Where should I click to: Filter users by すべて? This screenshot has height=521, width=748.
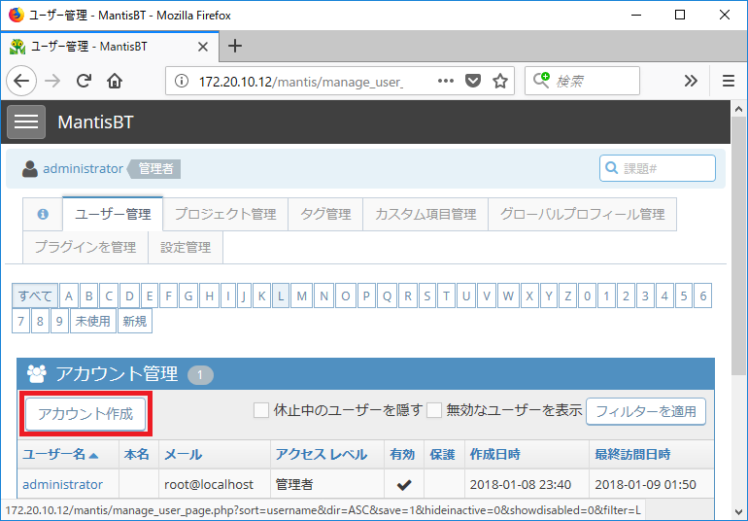(35, 295)
